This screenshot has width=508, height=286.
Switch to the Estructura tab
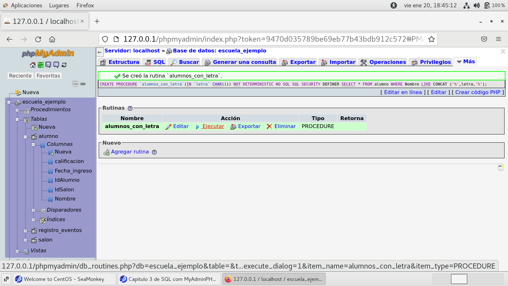[x=120, y=62]
